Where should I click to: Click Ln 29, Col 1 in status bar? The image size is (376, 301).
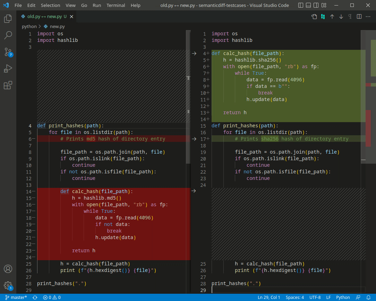tap(269, 298)
